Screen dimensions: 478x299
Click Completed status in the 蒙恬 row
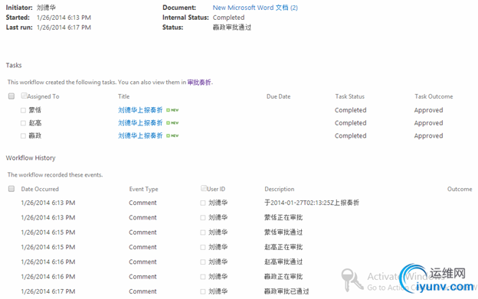pyautogui.click(x=351, y=110)
